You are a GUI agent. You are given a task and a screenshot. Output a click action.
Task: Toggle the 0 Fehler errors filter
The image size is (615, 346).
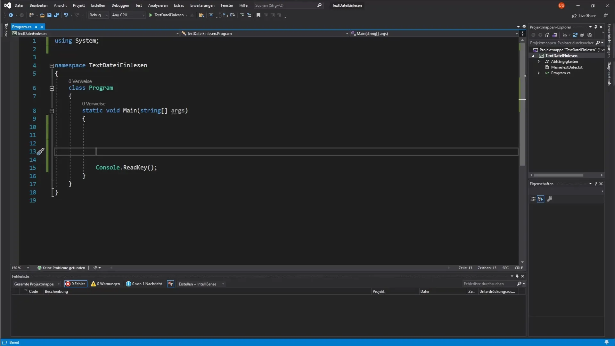click(76, 284)
